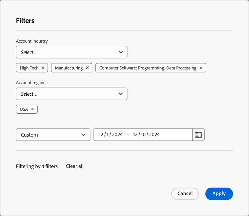This screenshot has height=216, width=249.
Task: Expand the Account industry chevron
Action: [121, 52]
